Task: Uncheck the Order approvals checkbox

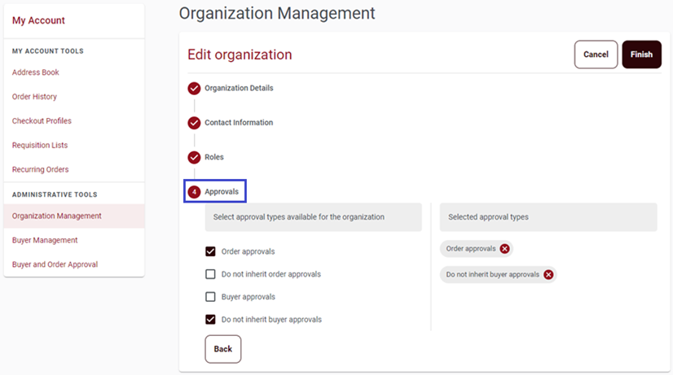Action: [x=210, y=251]
